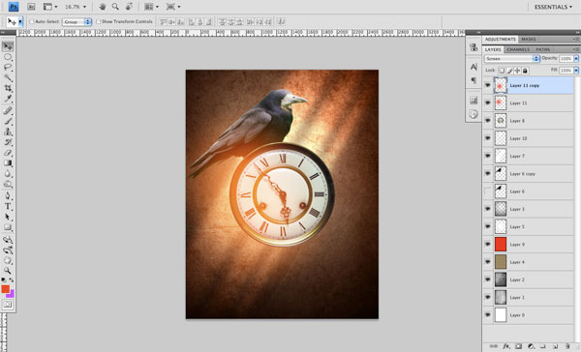This screenshot has width=581, height=352.
Task: Enable the Auto-Select checkbox
Action: tap(32, 22)
